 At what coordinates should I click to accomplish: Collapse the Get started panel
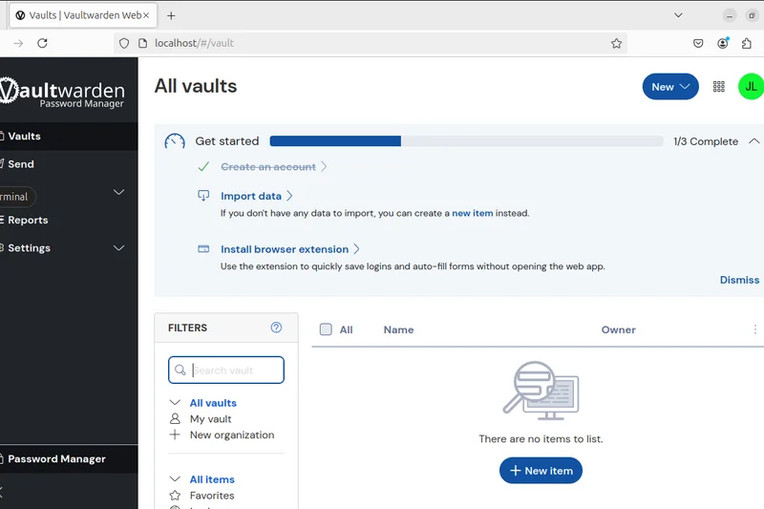pyautogui.click(x=753, y=141)
